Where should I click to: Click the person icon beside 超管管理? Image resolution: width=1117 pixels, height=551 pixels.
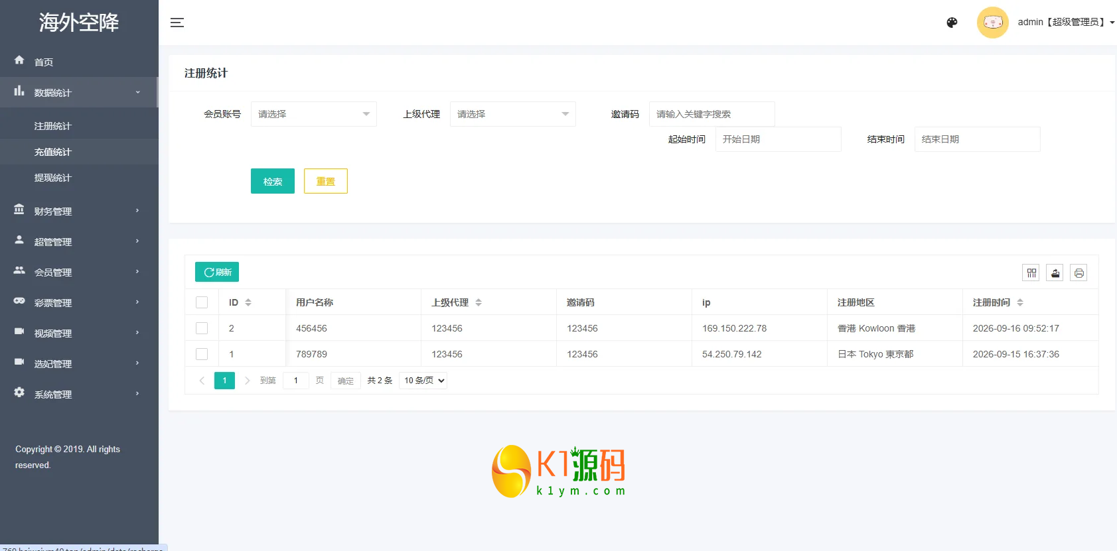19,239
